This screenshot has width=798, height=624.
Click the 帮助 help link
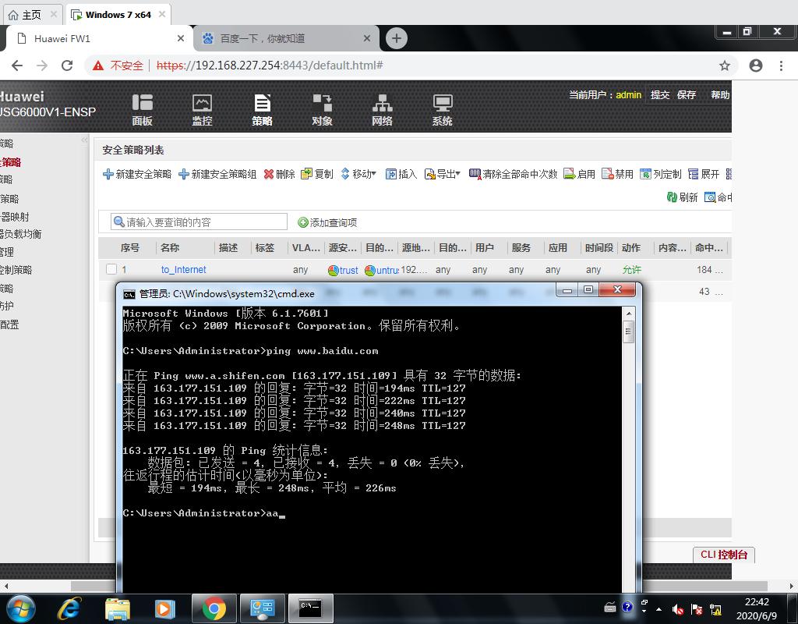[719, 94]
